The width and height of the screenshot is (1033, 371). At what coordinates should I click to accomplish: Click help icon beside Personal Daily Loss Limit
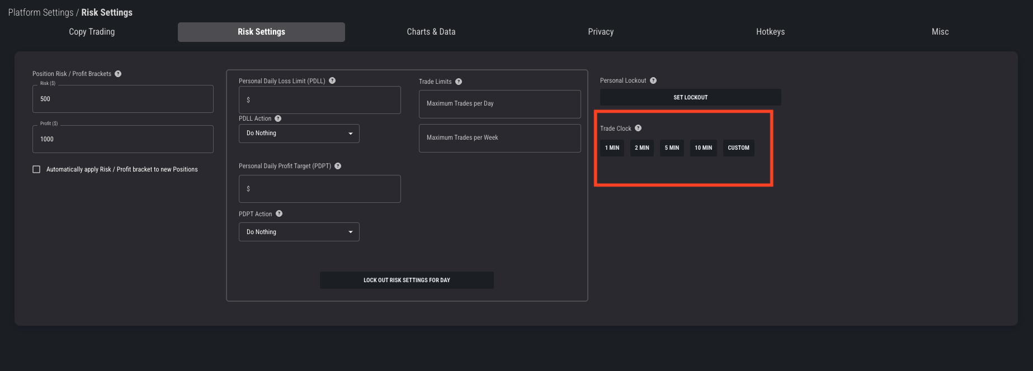coord(332,80)
